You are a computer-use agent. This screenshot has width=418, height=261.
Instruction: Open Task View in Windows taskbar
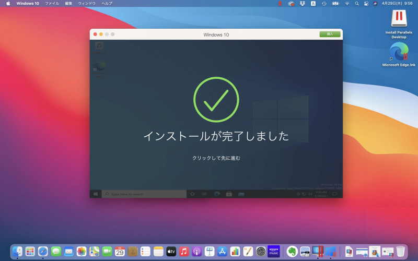204,194
